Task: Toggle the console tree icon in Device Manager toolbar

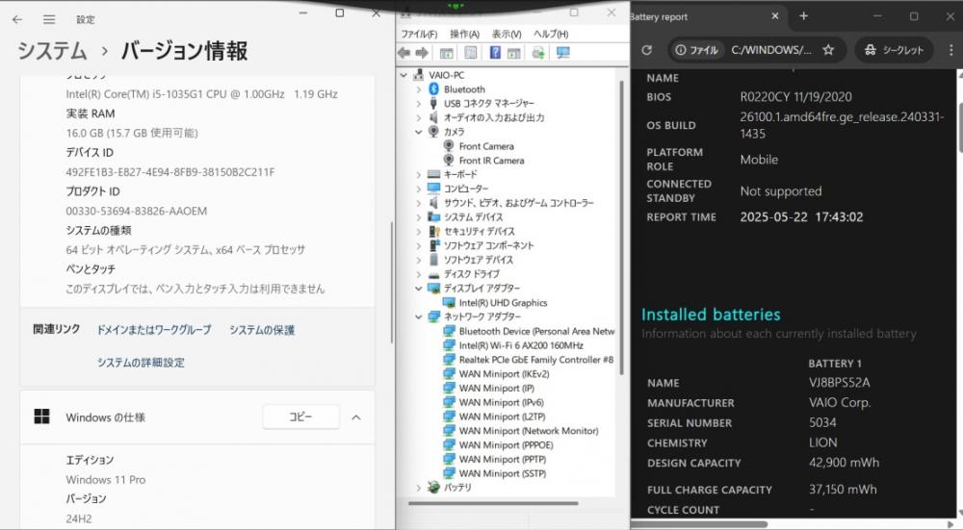Action: 447,53
